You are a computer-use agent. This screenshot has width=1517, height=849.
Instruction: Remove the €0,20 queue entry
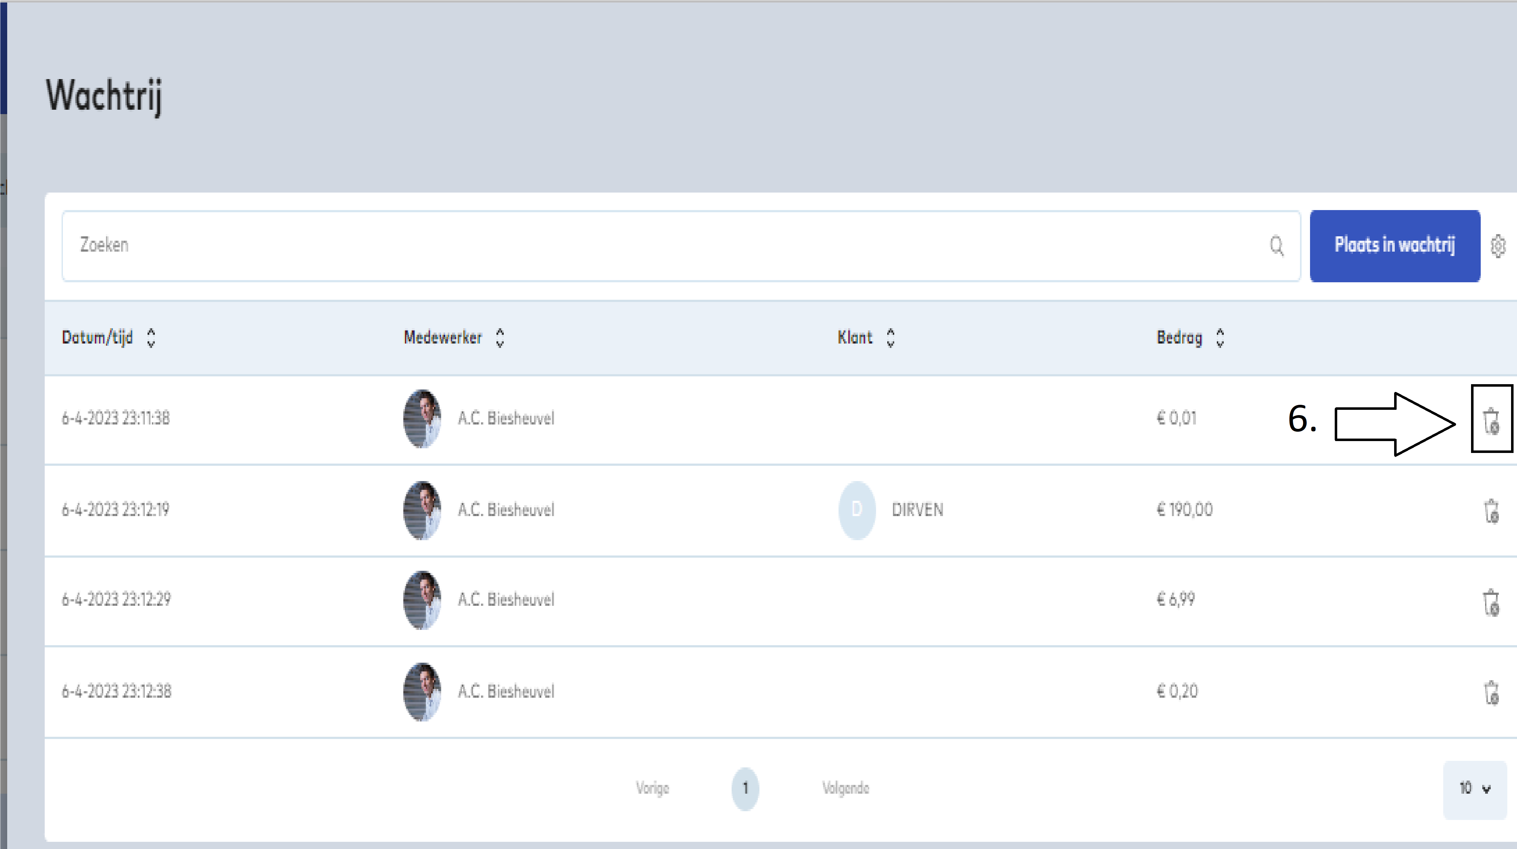click(x=1490, y=692)
